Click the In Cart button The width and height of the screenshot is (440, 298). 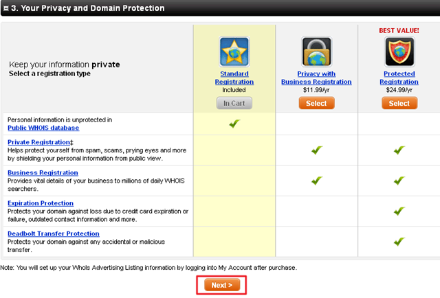click(x=234, y=103)
